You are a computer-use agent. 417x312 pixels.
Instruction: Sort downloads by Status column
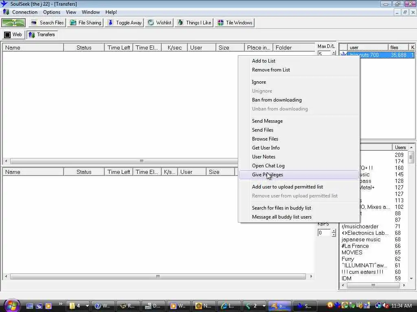(84, 48)
